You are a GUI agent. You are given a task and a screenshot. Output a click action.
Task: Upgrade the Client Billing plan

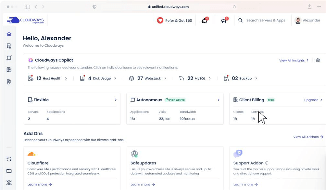click(311, 100)
